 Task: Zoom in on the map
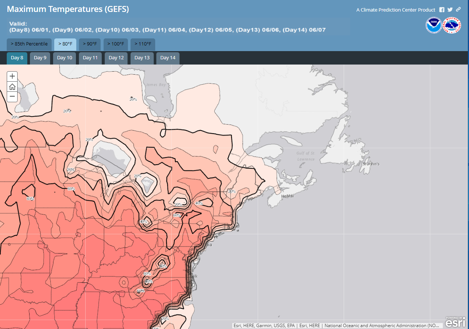pyautogui.click(x=12, y=76)
